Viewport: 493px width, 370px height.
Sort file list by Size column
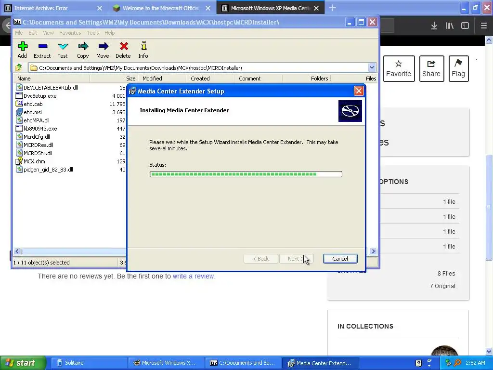click(114, 79)
